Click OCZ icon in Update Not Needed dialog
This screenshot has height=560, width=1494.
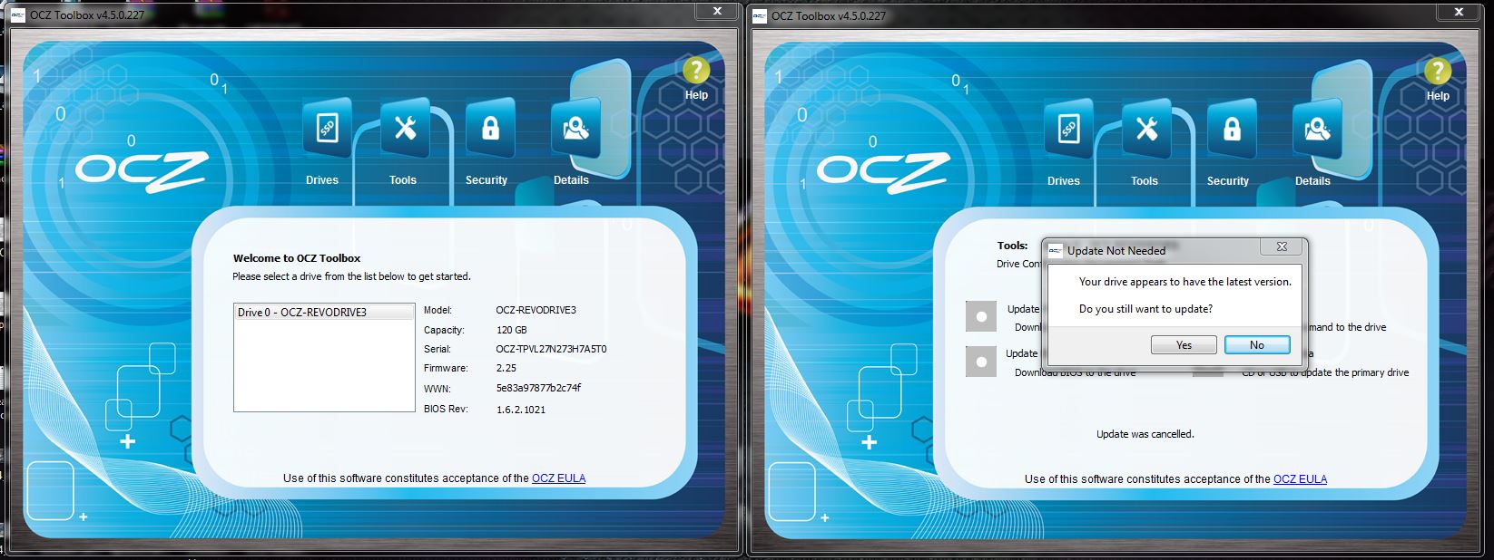(1056, 251)
